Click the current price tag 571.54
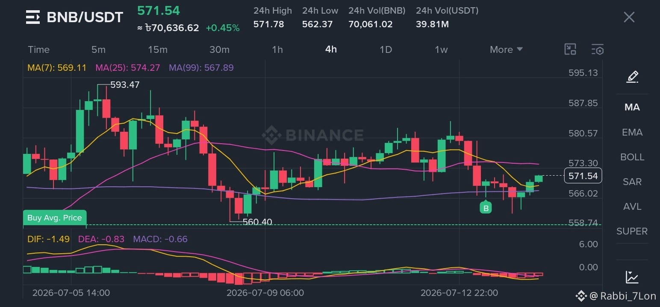Screen dimensions: 660x307 (x=583, y=176)
